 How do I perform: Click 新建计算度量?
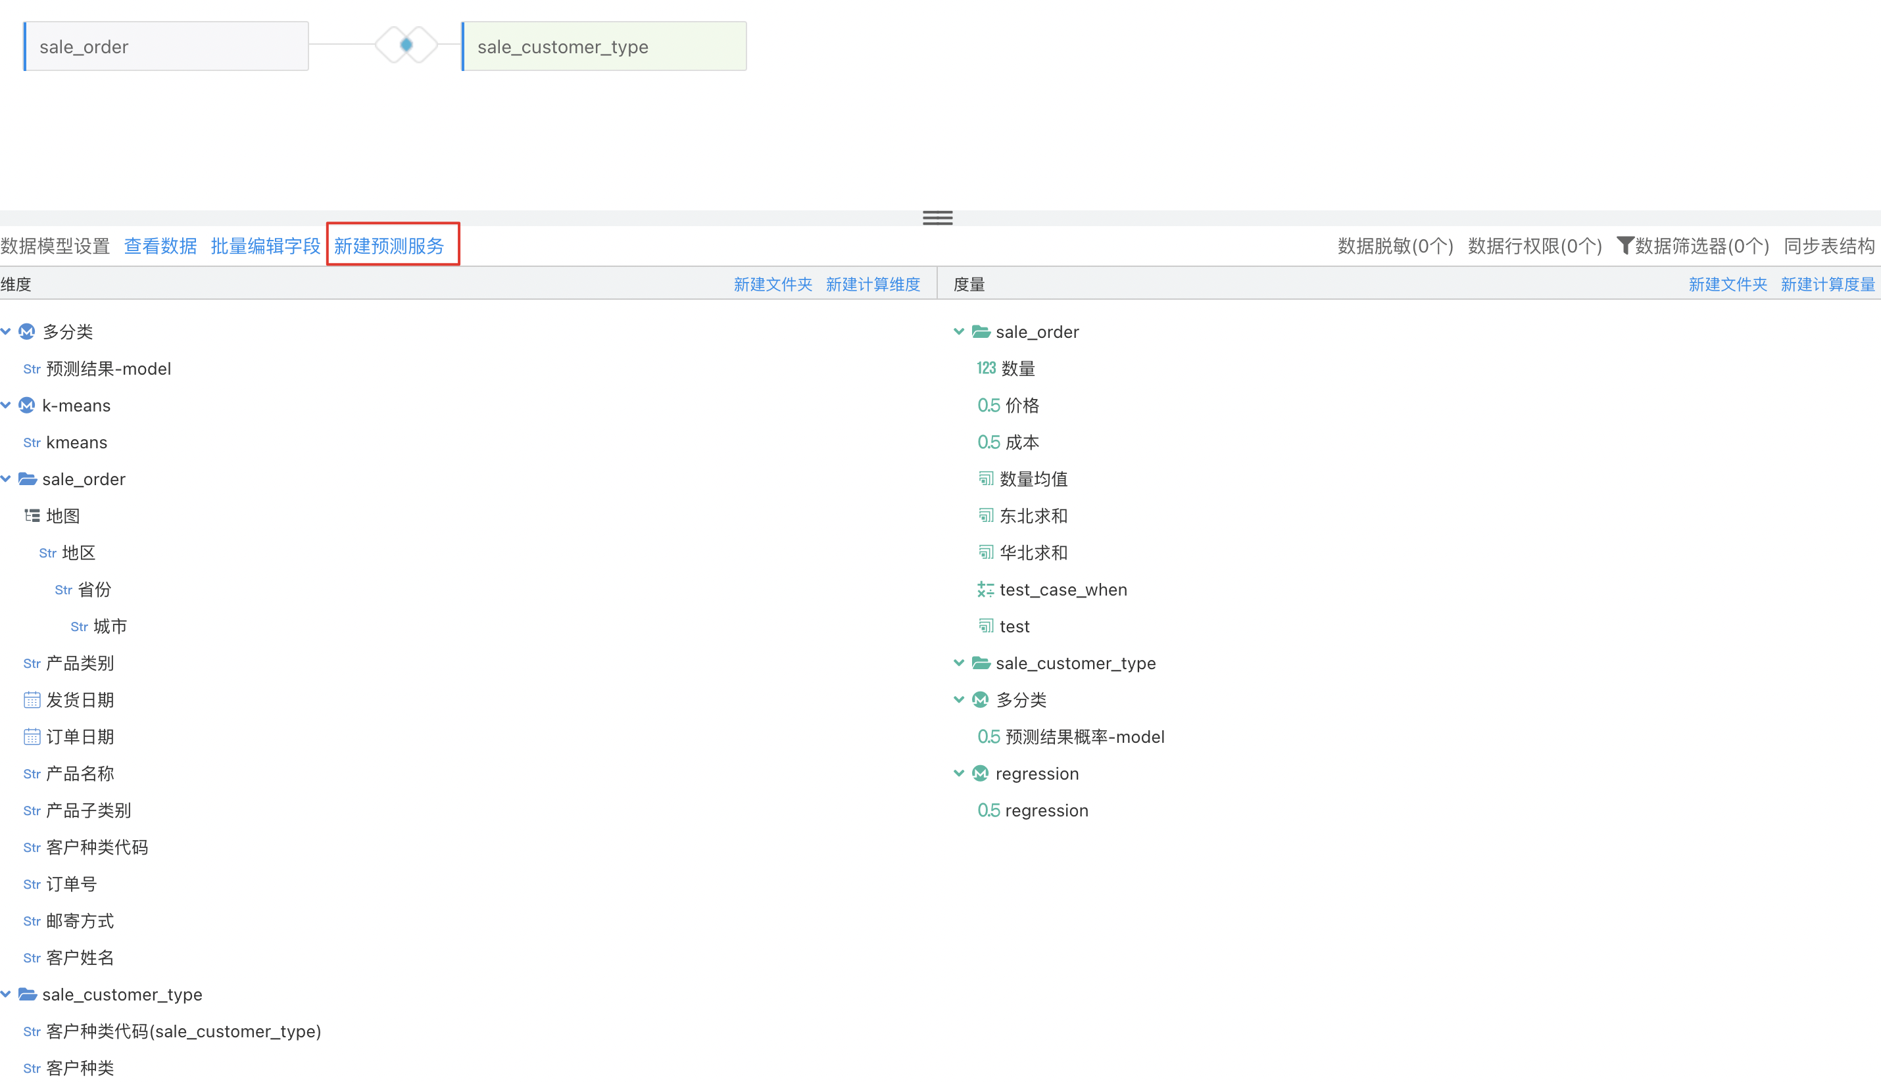pyautogui.click(x=1828, y=284)
